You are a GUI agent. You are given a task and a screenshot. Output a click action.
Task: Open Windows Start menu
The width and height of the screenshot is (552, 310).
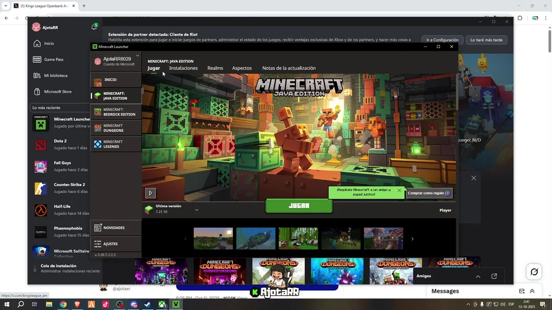(x=7, y=304)
